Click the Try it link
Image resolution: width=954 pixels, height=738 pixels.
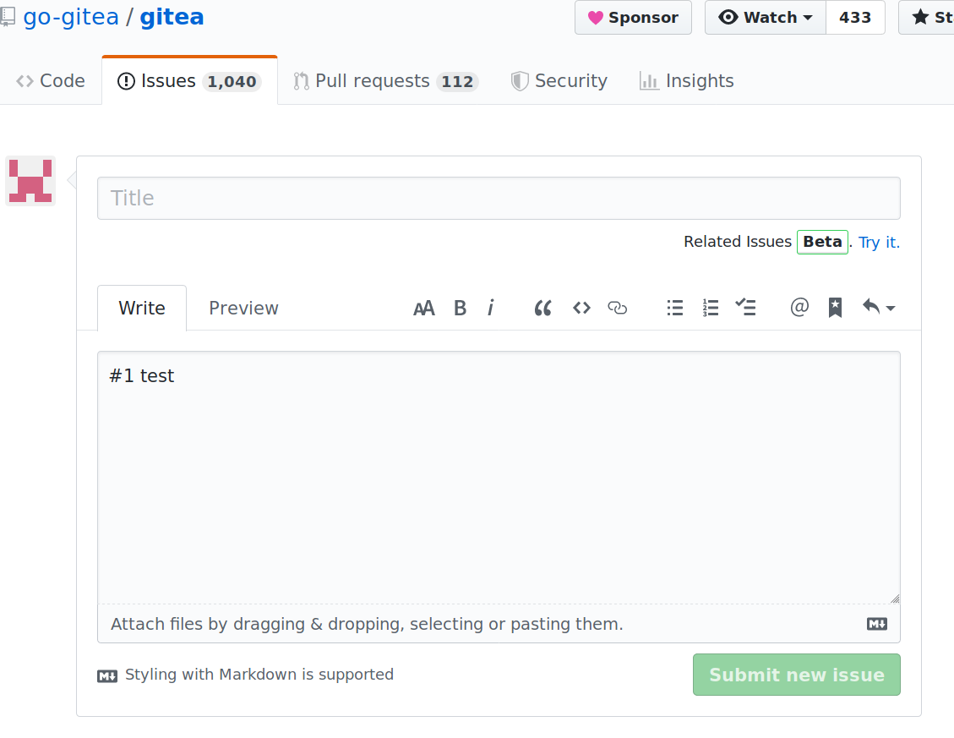click(x=879, y=243)
